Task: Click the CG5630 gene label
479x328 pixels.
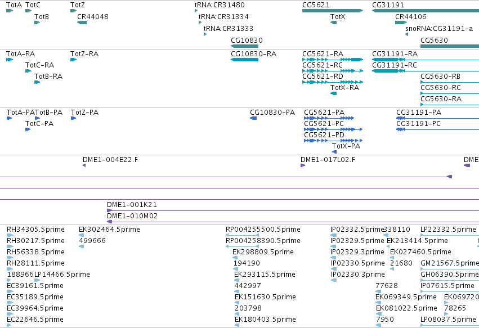Action: 434,40
